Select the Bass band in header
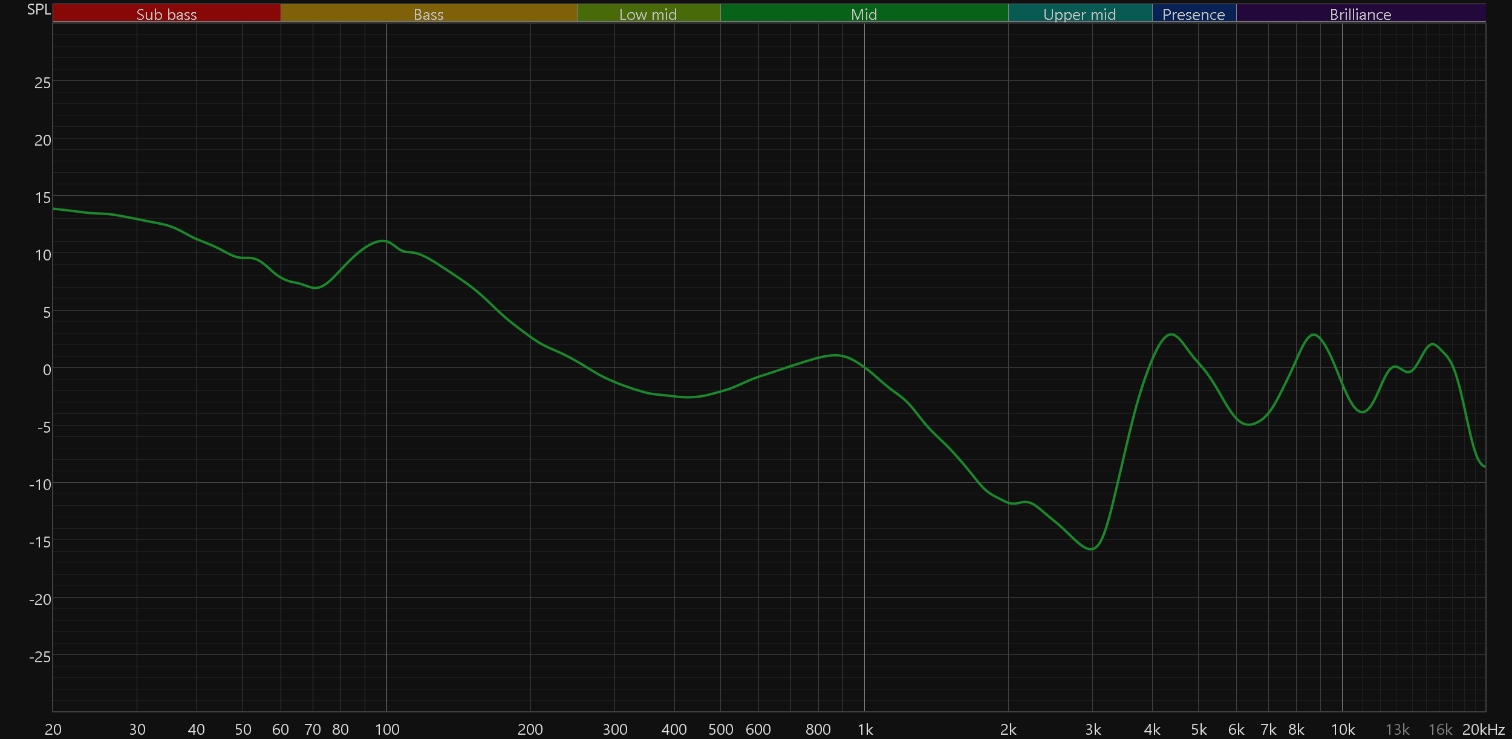 pyautogui.click(x=428, y=14)
